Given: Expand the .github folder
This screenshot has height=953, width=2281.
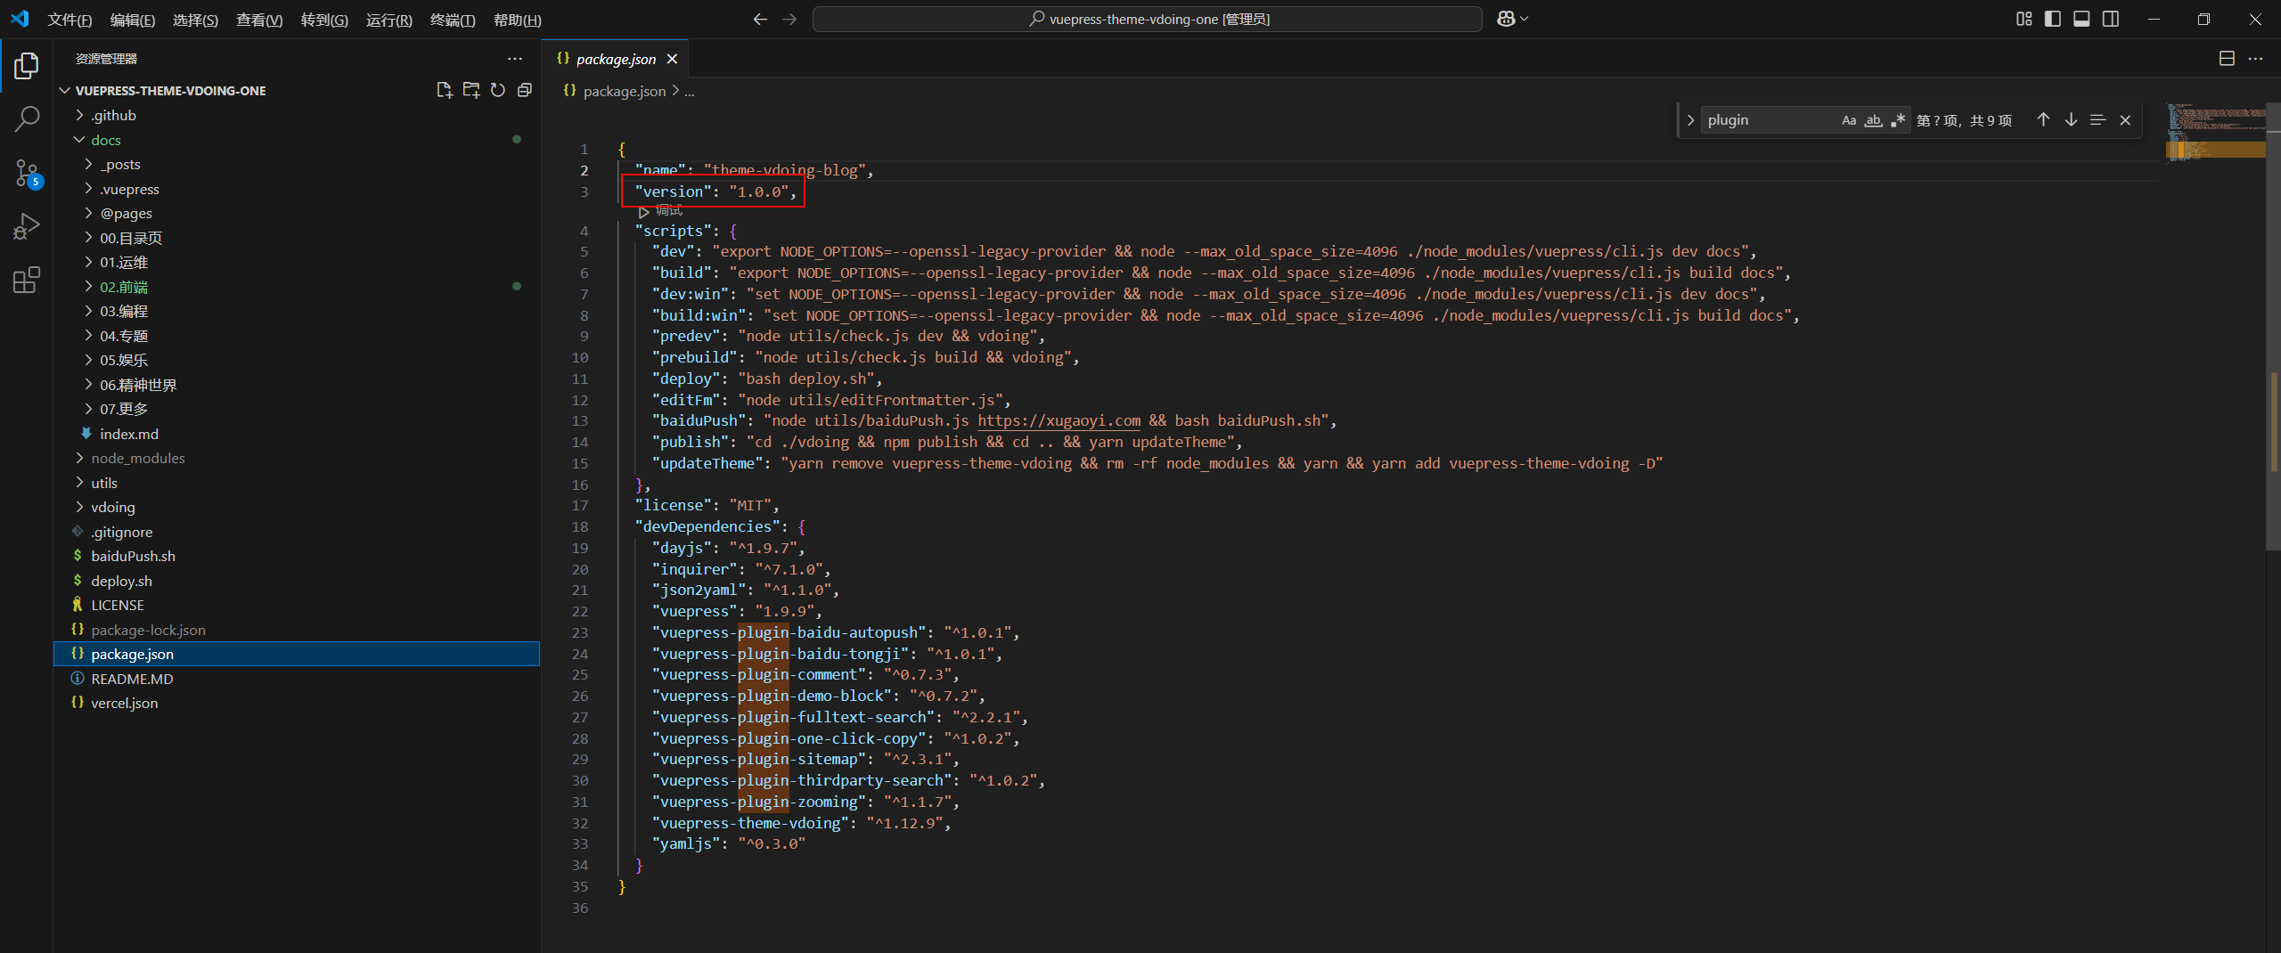Looking at the screenshot, I should coord(297,115).
